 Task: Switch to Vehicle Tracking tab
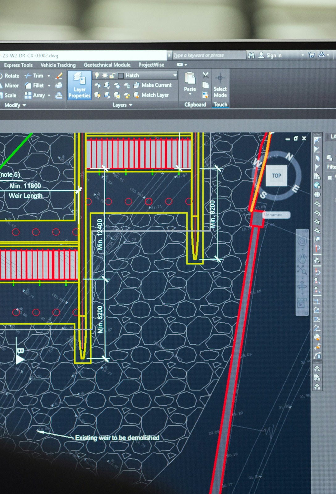click(58, 65)
